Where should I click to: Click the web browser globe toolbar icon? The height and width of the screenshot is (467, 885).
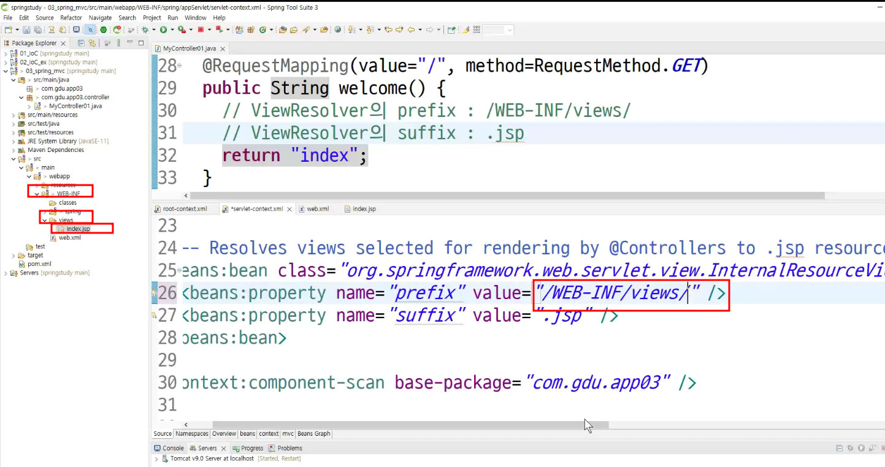337,29
